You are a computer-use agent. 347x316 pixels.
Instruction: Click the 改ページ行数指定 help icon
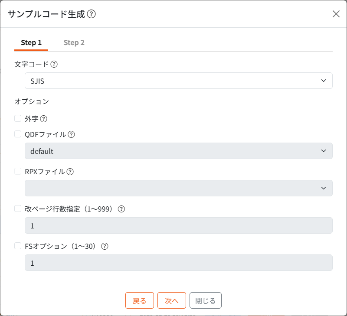[121, 209]
